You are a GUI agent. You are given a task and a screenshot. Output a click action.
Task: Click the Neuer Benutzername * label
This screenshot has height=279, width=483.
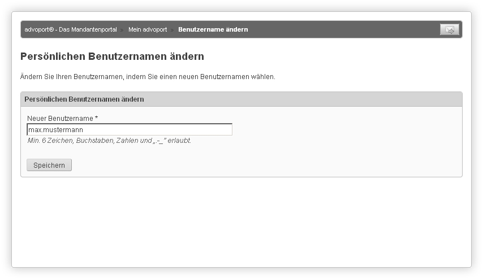[x=63, y=119]
